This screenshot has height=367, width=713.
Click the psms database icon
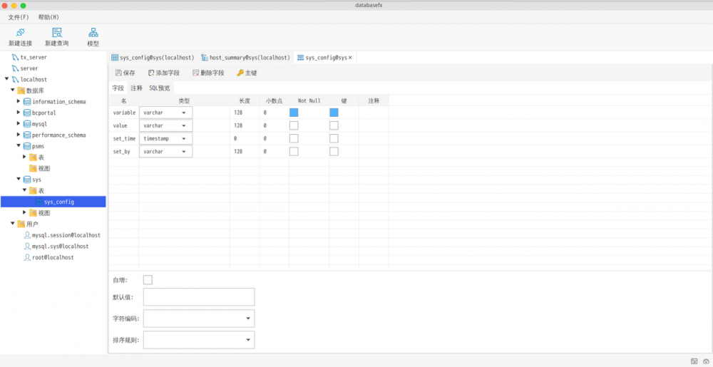[27, 146]
